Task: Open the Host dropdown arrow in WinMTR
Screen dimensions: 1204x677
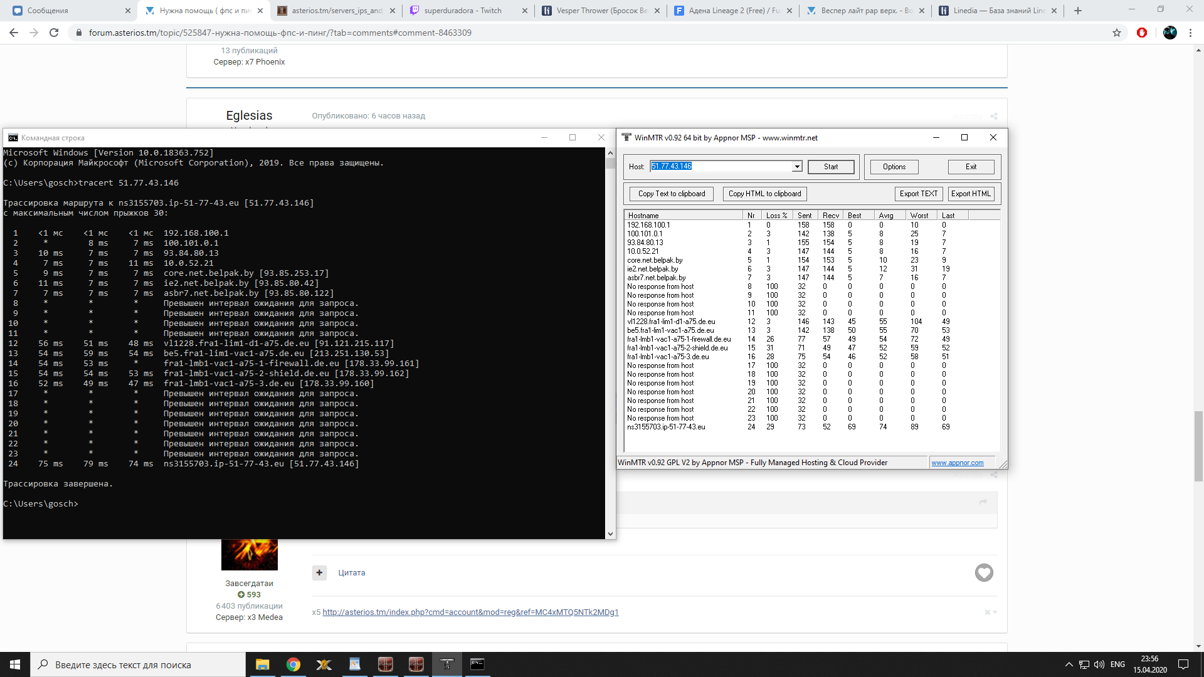Action: click(797, 167)
